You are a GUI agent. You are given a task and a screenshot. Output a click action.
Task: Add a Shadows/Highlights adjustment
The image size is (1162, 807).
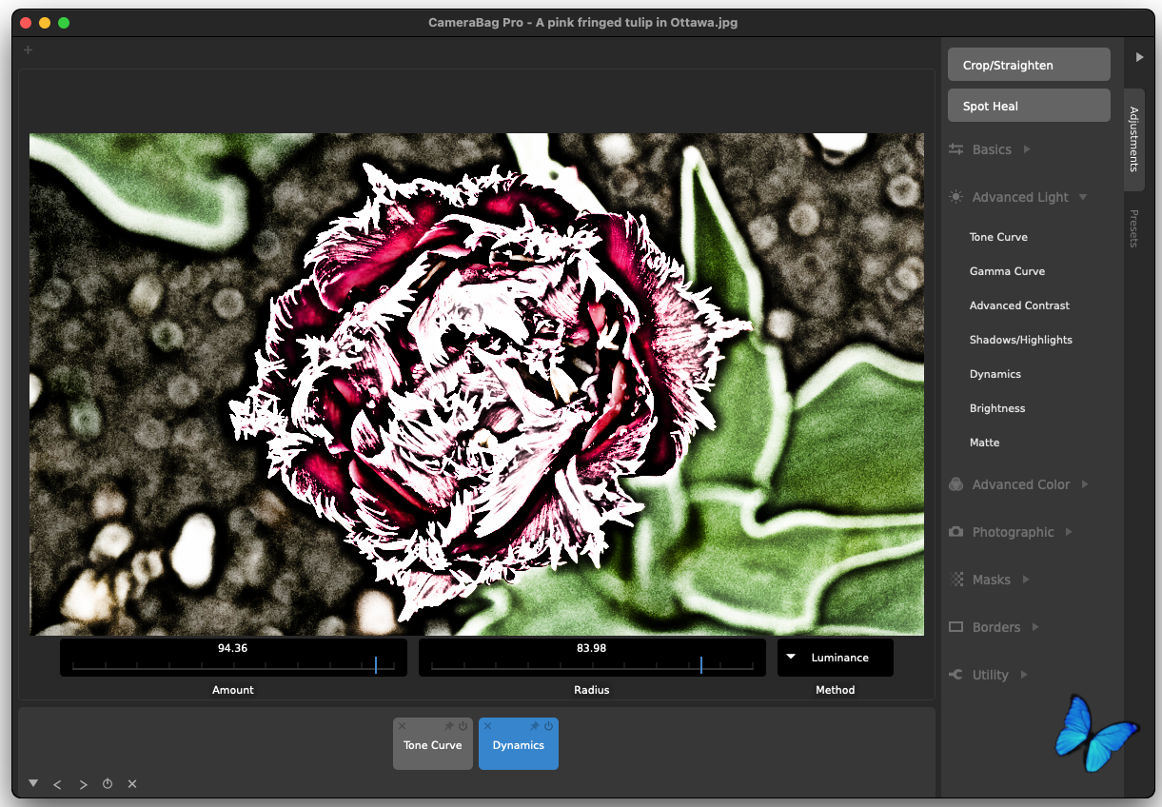pyautogui.click(x=1020, y=340)
